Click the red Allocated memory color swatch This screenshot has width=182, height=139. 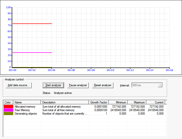click(8, 107)
